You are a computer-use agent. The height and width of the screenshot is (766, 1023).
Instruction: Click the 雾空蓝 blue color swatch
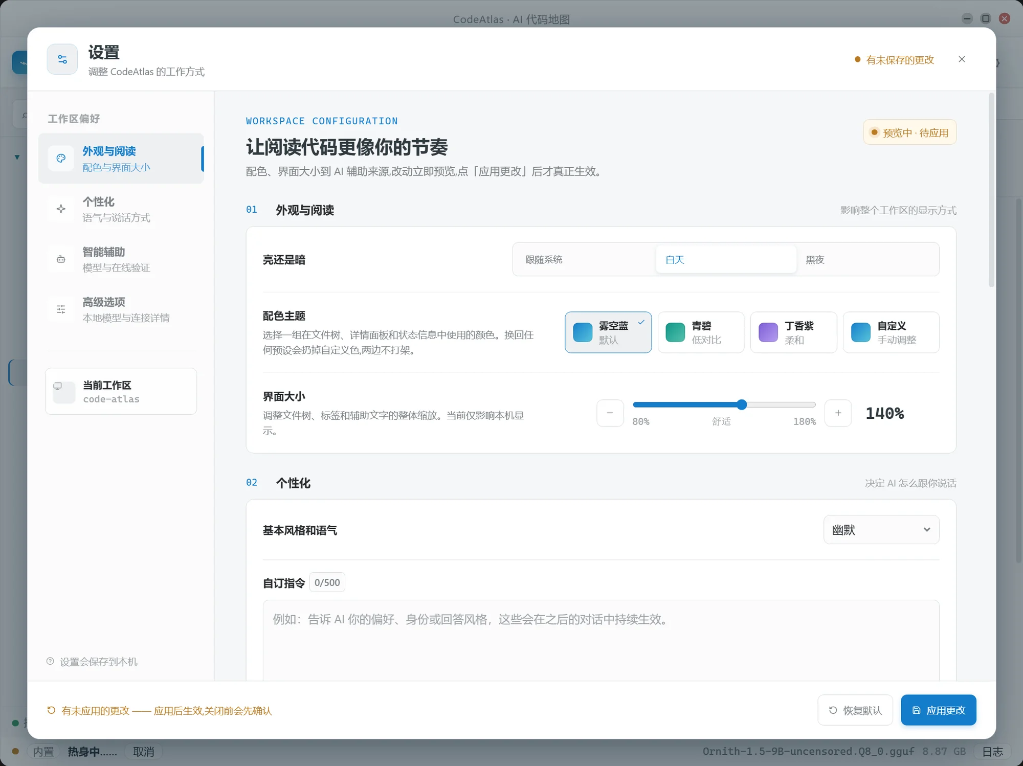pyautogui.click(x=583, y=332)
